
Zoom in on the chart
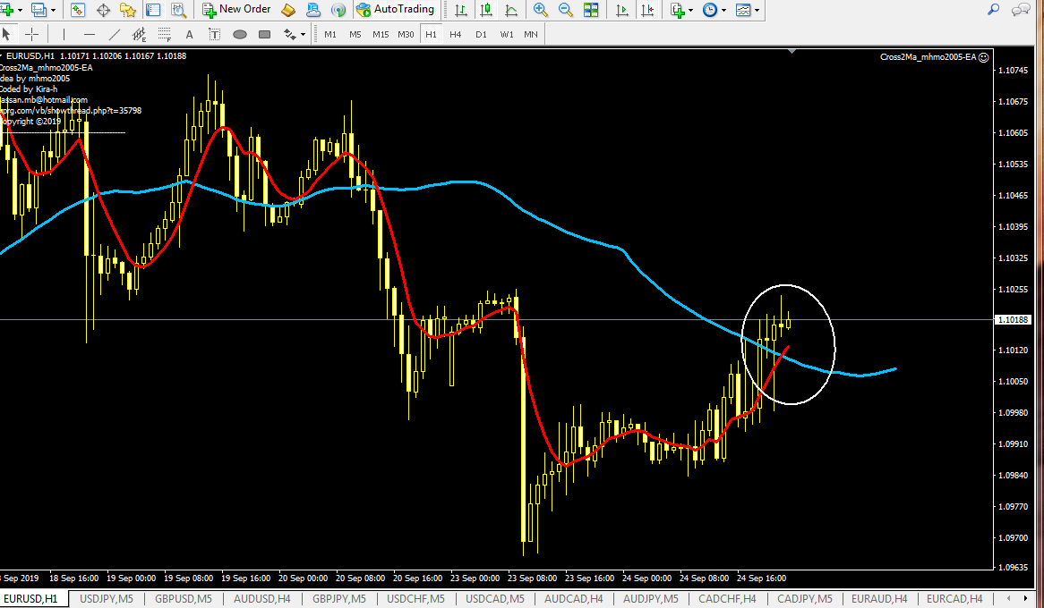[x=541, y=10]
